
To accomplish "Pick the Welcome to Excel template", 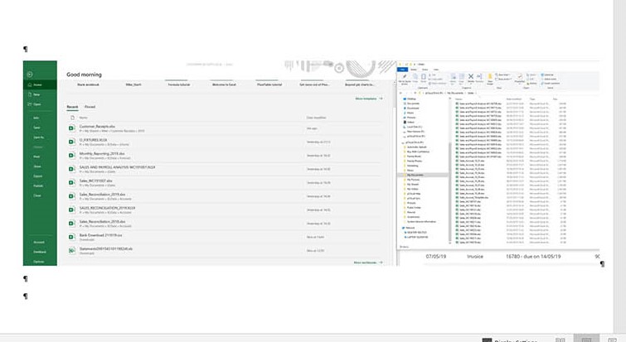I will coord(224,84).
